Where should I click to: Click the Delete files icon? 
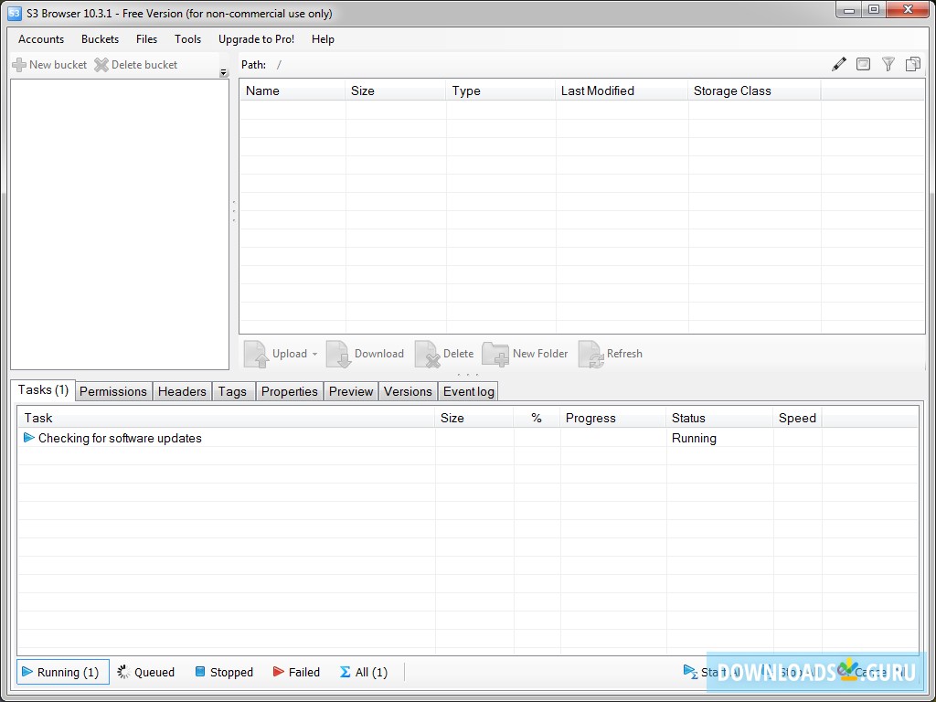coord(428,354)
